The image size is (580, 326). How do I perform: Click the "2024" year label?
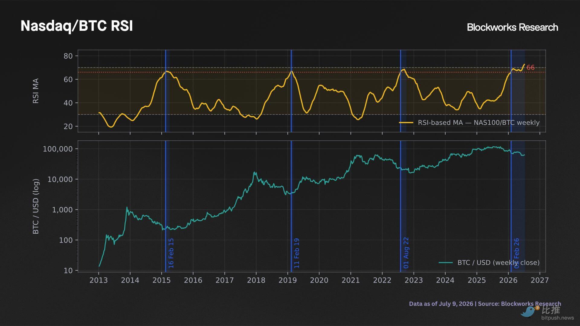(445, 280)
